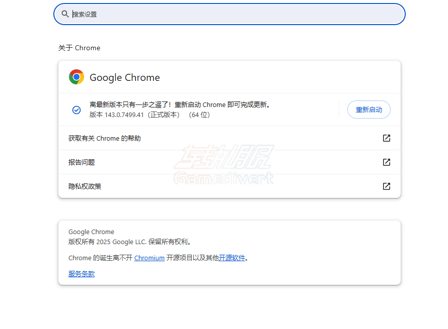
Task: Click the blue checkmark update status icon
Action: click(77, 109)
